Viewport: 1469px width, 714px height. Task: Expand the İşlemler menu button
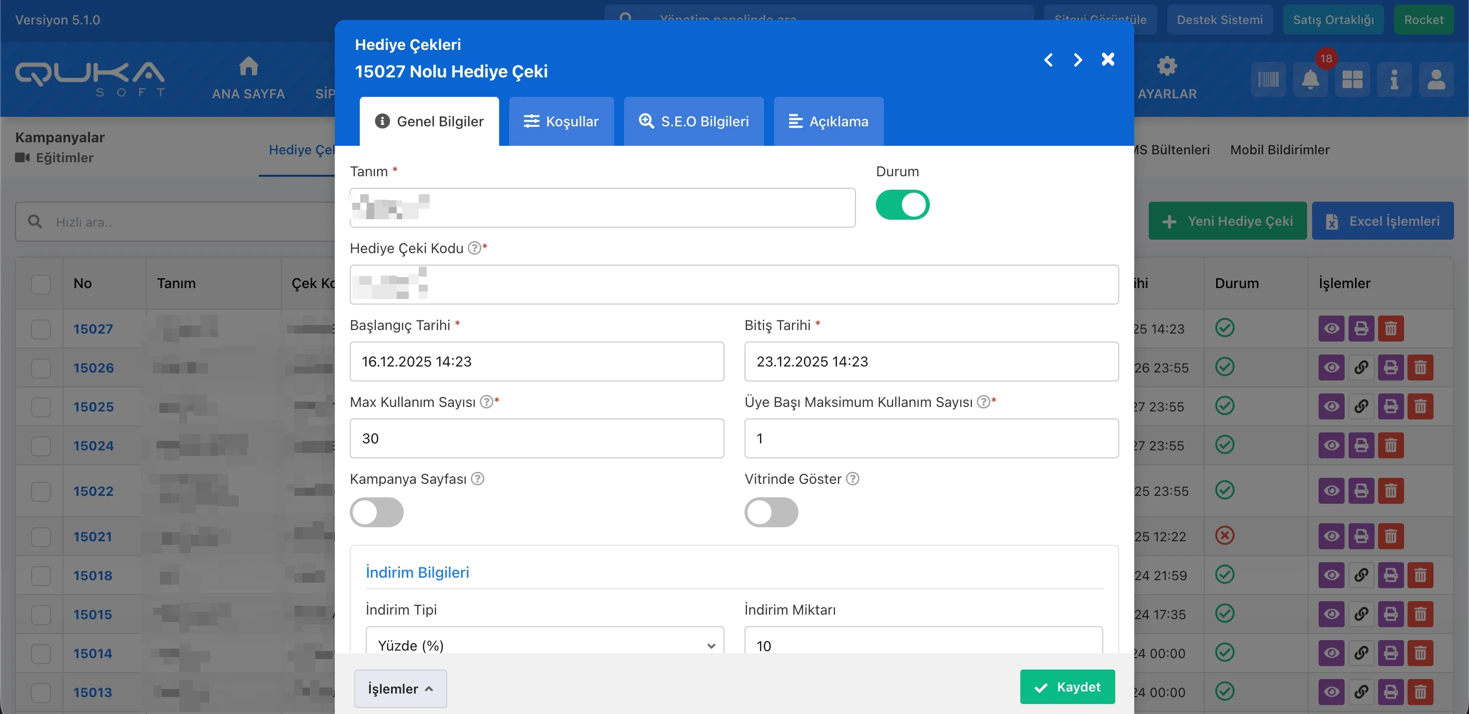[x=400, y=689]
